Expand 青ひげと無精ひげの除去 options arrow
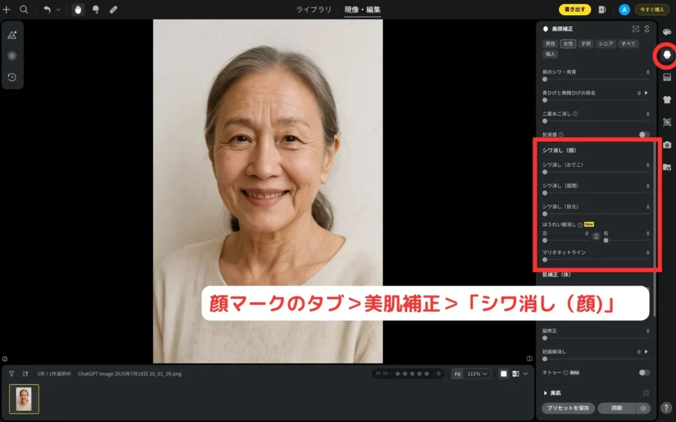 (646, 93)
